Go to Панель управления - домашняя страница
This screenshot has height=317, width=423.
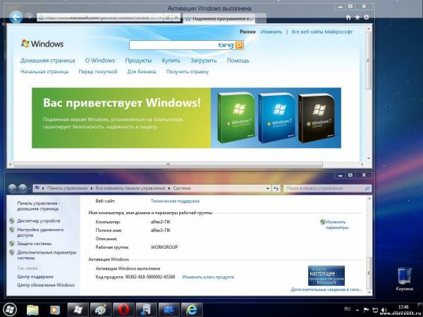[39, 206]
